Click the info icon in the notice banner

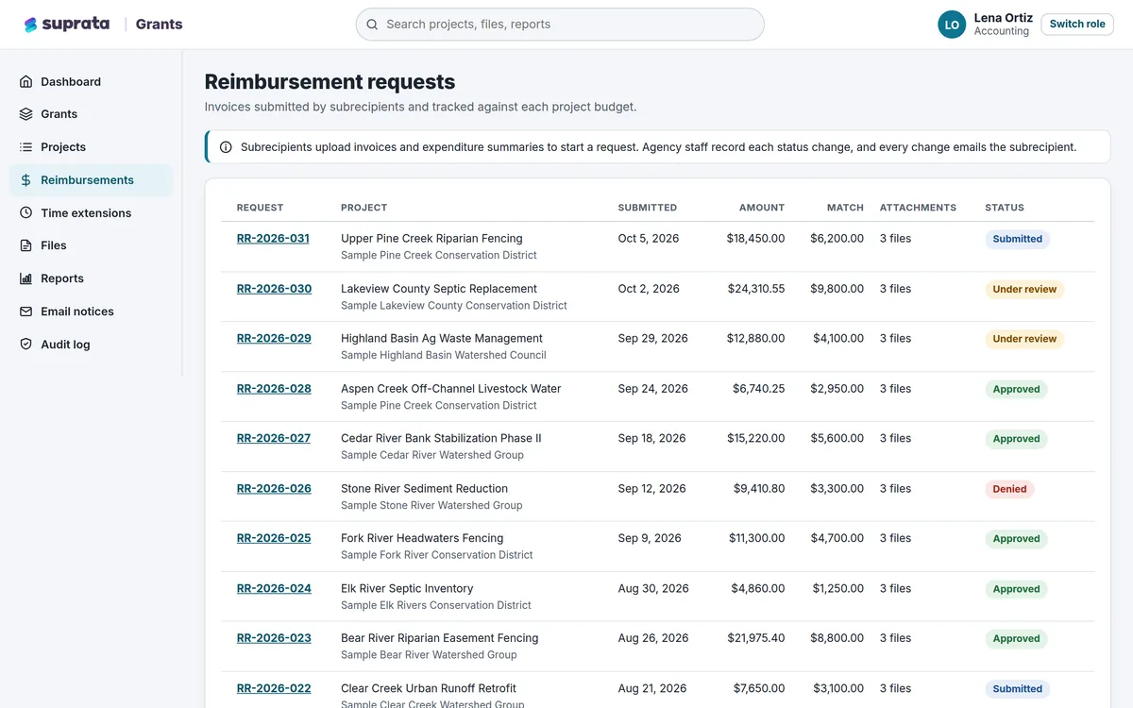click(226, 147)
